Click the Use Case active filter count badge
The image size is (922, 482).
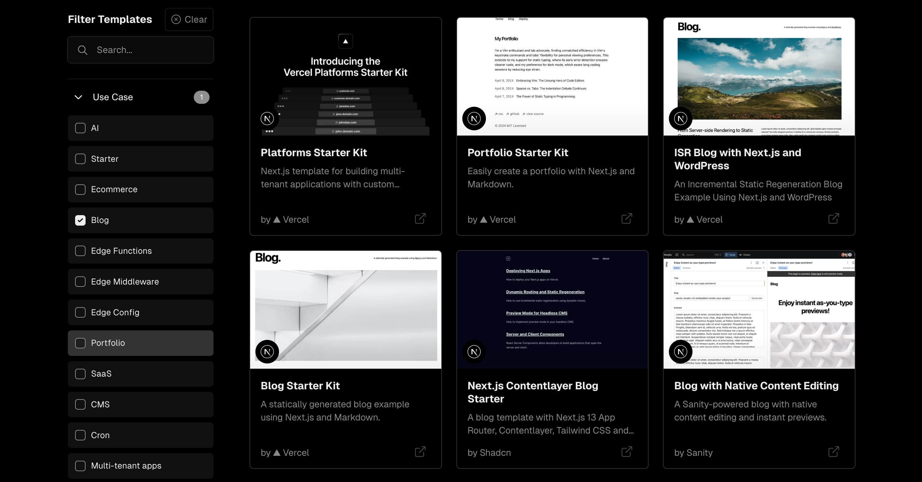point(202,97)
